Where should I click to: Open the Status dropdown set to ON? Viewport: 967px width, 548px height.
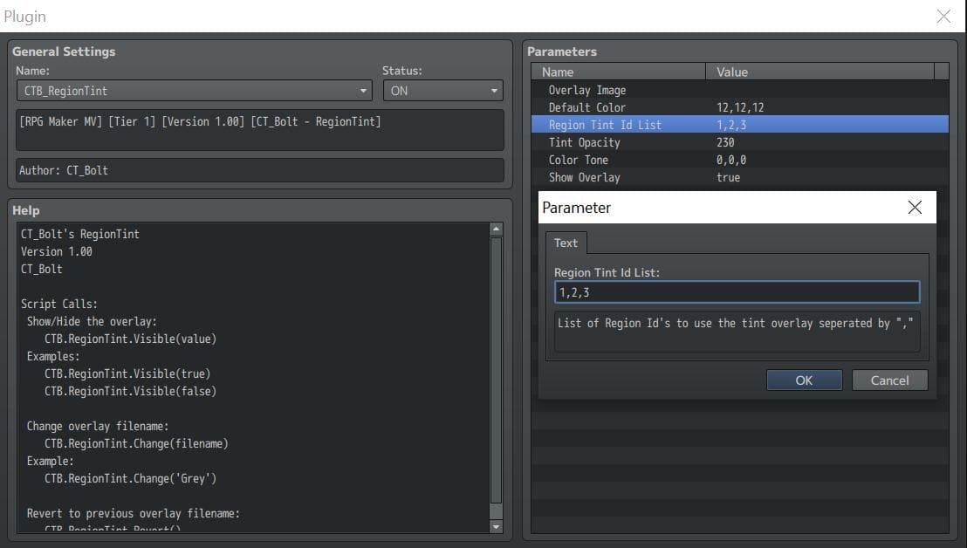[442, 91]
